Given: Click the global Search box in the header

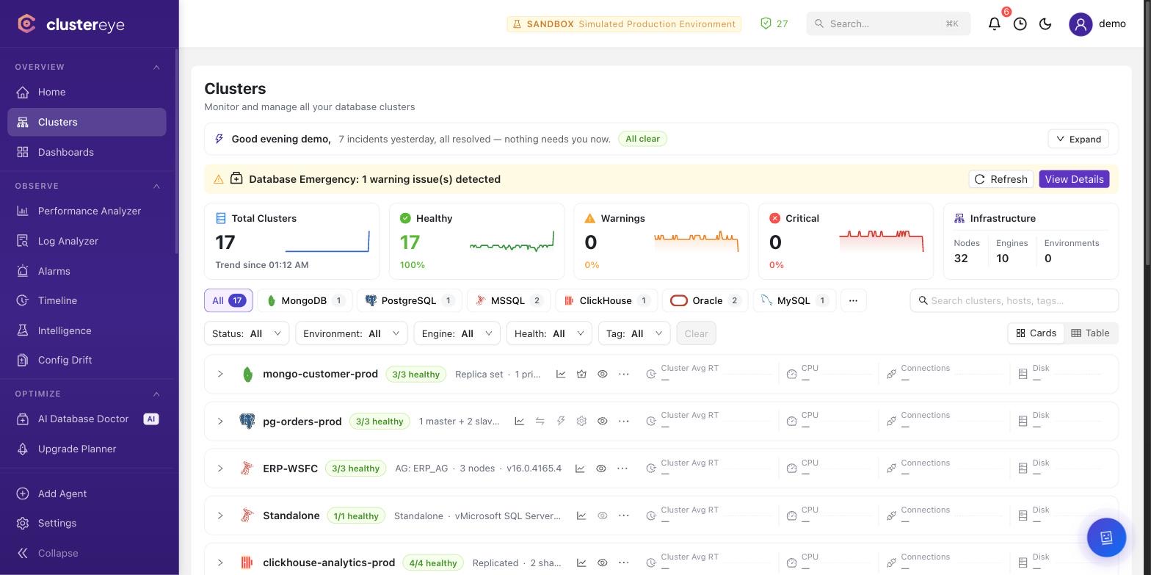Looking at the screenshot, I should (888, 23).
